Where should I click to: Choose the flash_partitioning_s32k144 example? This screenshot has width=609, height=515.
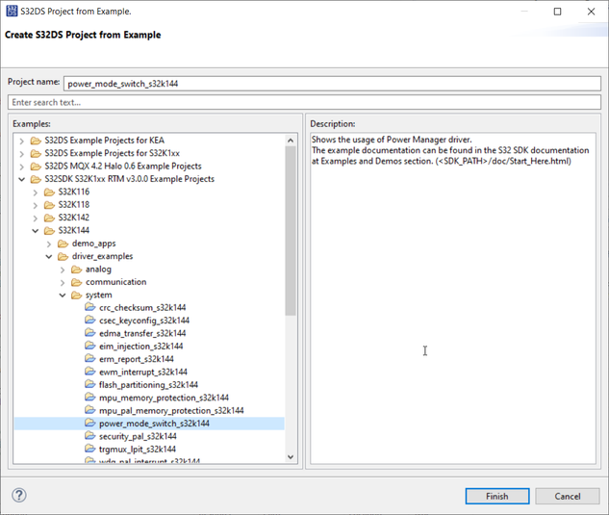[x=148, y=385]
